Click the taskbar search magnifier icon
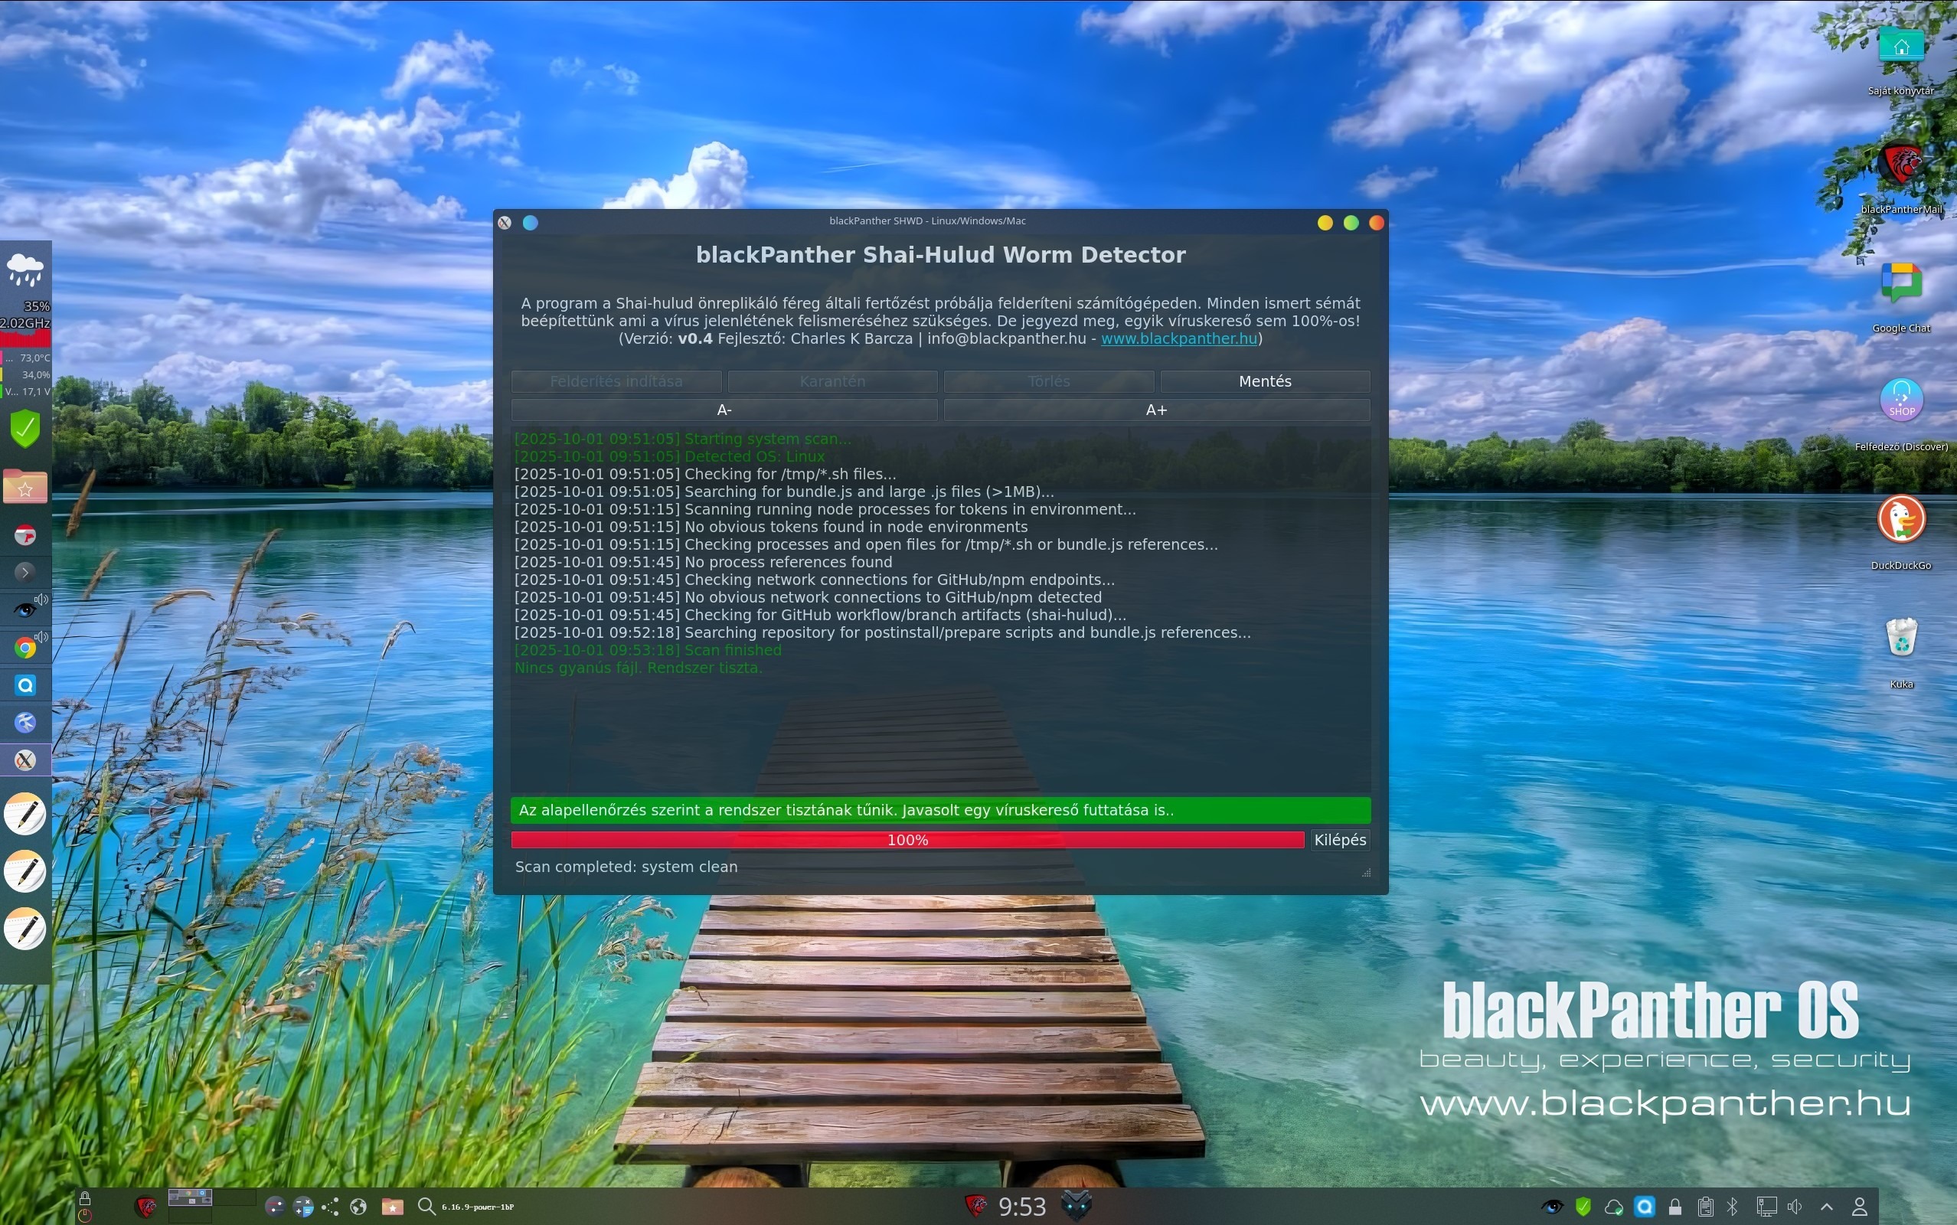Viewport: 1957px width, 1225px height. [x=426, y=1207]
